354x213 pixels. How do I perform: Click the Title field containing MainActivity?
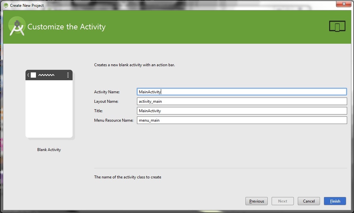pos(242,111)
